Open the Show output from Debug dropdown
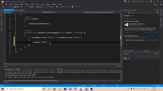Image resolution: width=163 pixels, height=91 pixels. pyautogui.click(x=31, y=69)
